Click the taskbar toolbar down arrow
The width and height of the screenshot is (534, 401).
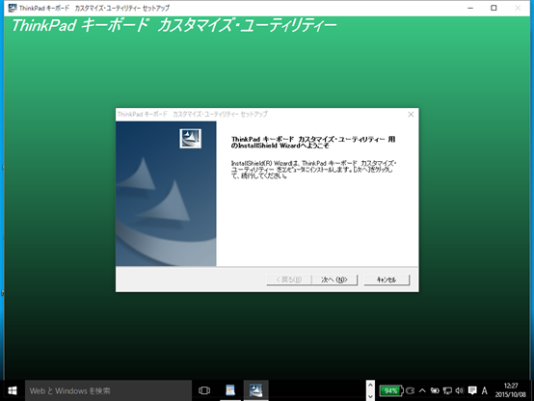(370, 396)
